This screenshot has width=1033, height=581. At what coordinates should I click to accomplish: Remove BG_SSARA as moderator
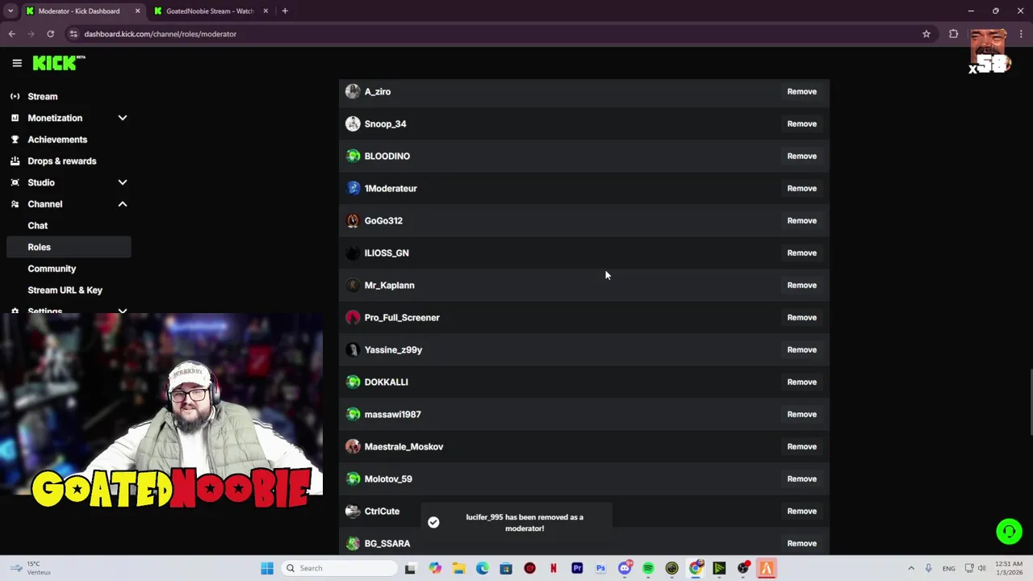coord(801,543)
